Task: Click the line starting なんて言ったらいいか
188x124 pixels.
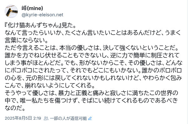Action: pos(93,33)
